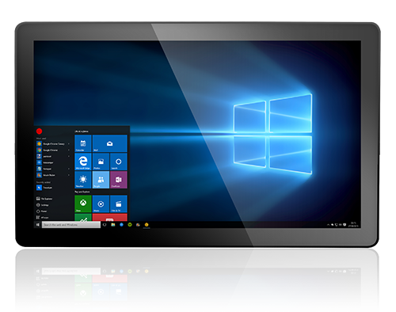Expand Movie Maker jump list arrow

(69, 175)
